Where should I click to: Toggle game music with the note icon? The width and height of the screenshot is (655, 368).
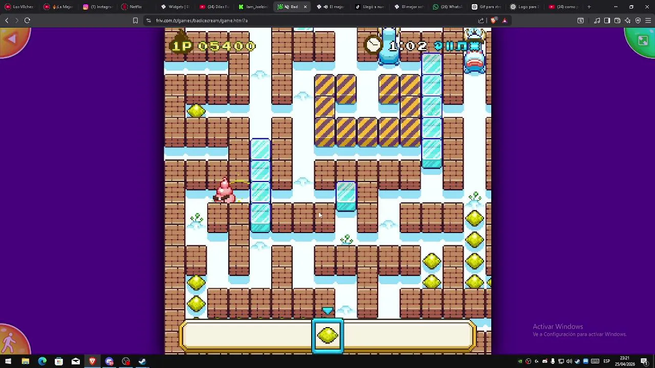tap(462, 46)
